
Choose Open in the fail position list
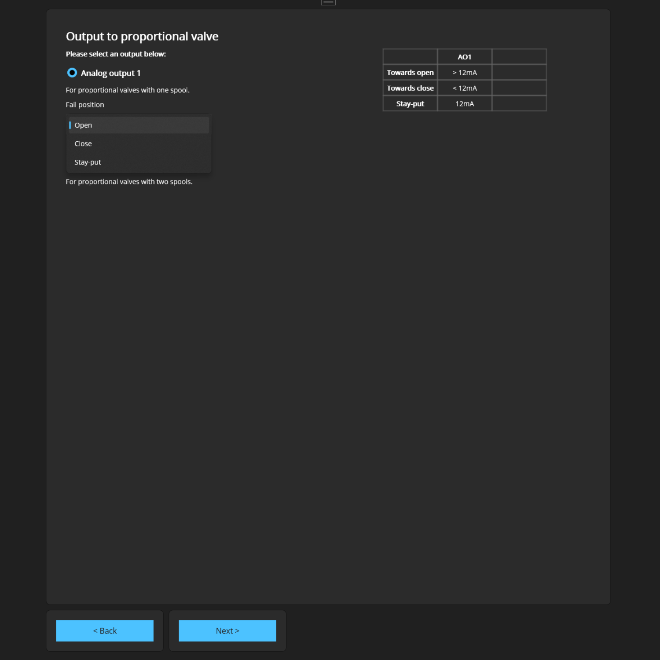[83, 125]
